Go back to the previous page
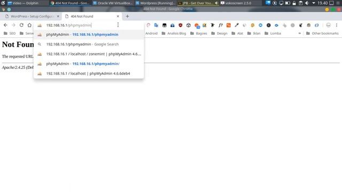The image size is (342, 192). click(x=5, y=25)
